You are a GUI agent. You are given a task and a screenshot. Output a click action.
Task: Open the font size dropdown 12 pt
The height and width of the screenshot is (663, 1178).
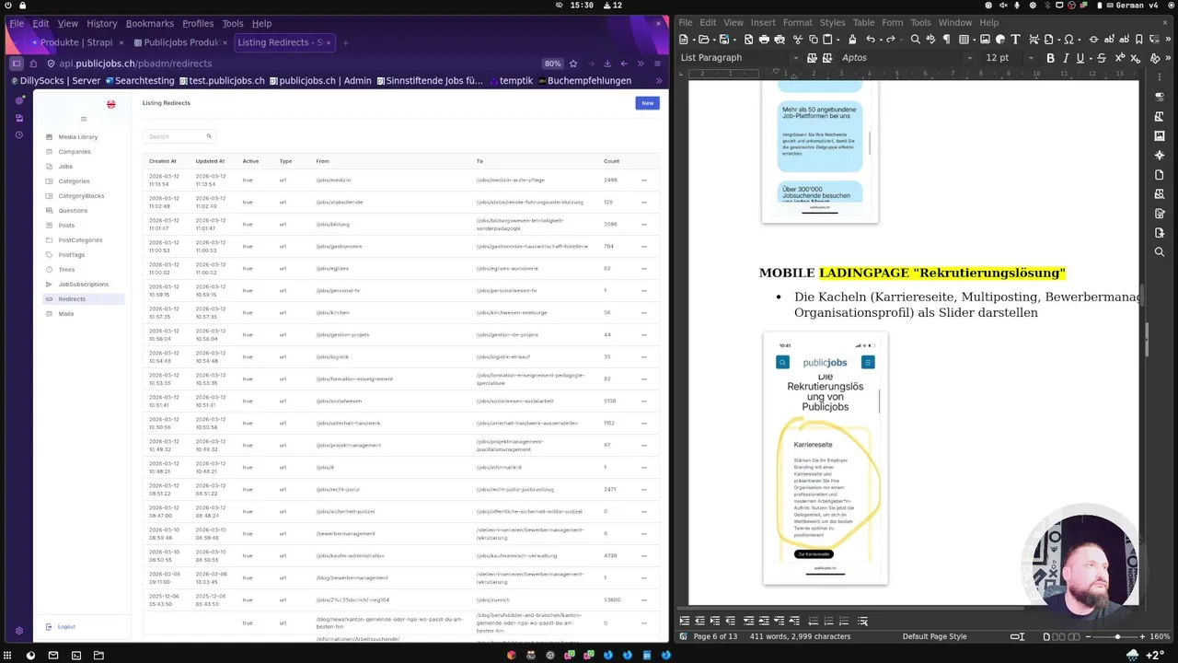[x=1031, y=58]
